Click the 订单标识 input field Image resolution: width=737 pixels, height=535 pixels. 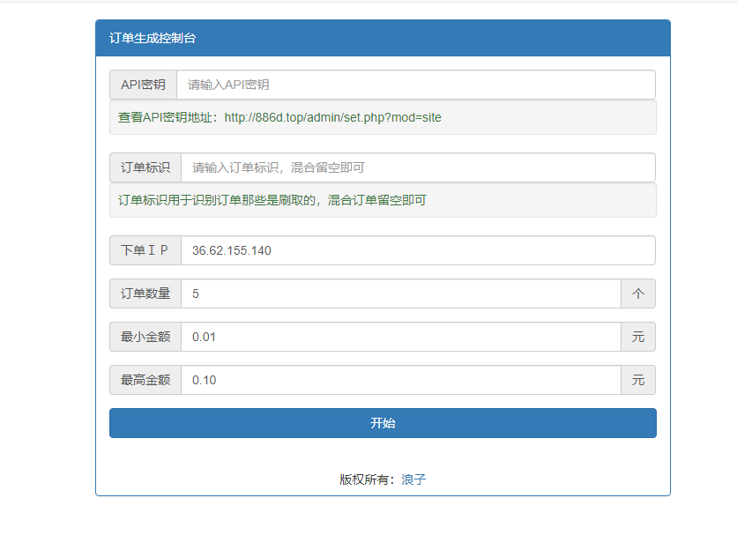point(414,167)
